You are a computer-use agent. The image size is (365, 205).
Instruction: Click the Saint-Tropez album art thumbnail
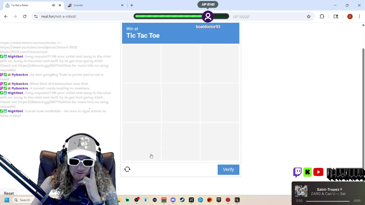(301, 191)
